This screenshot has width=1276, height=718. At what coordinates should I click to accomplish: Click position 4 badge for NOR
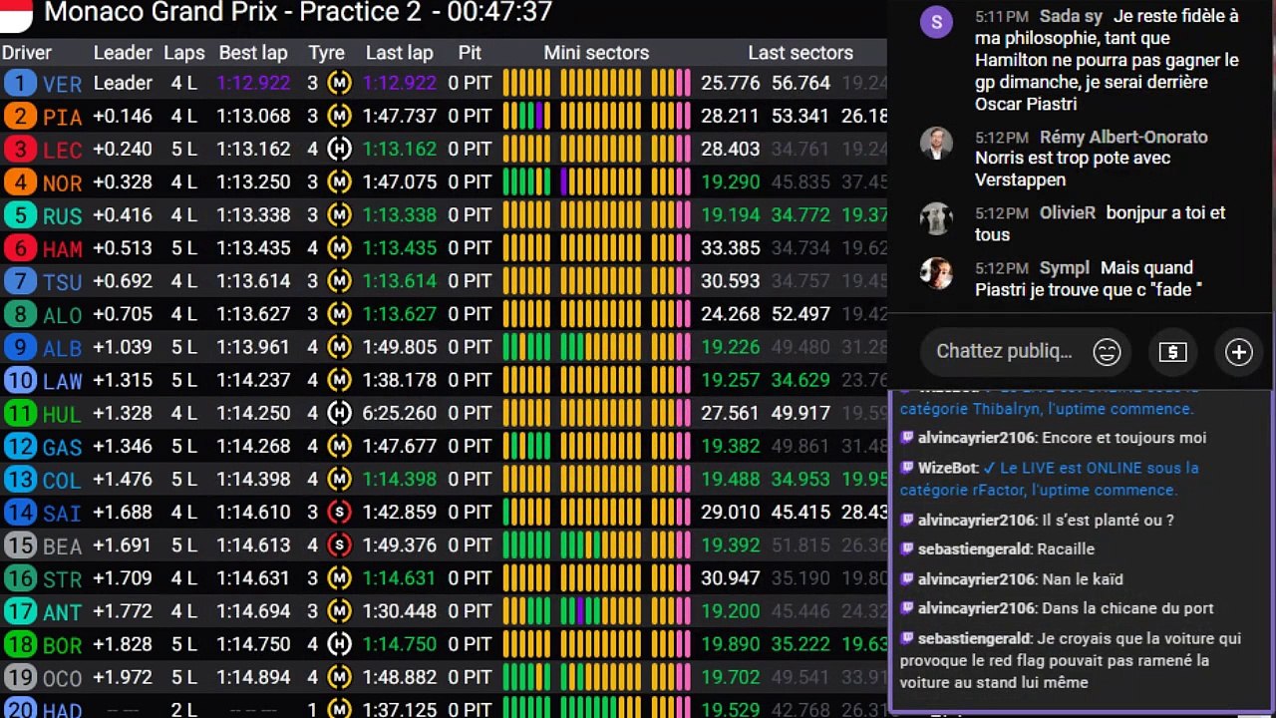tap(20, 181)
